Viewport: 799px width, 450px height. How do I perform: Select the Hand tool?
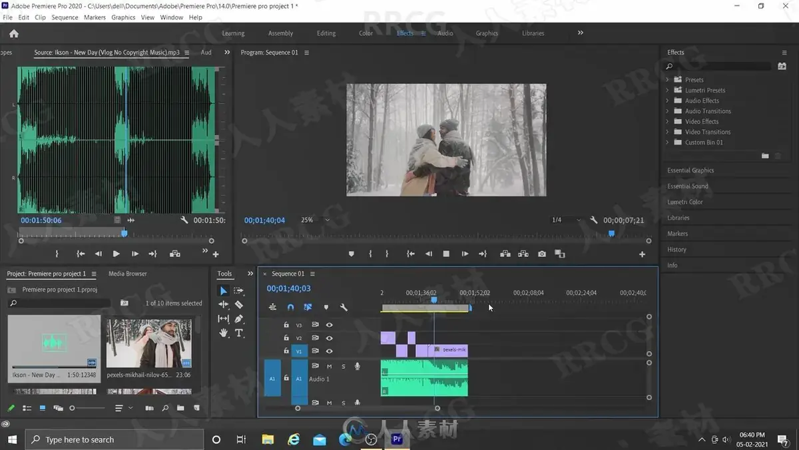(x=224, y=333)
